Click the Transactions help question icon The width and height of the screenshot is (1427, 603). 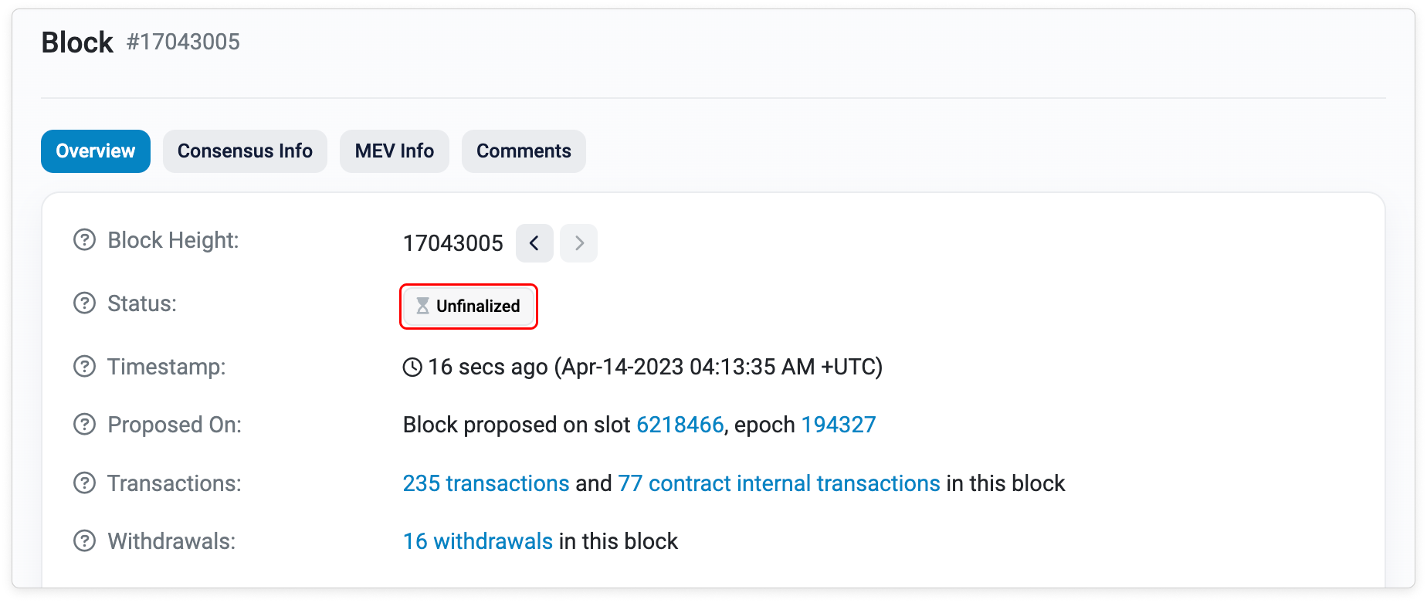pyautogui.click(x=84, y=483)
